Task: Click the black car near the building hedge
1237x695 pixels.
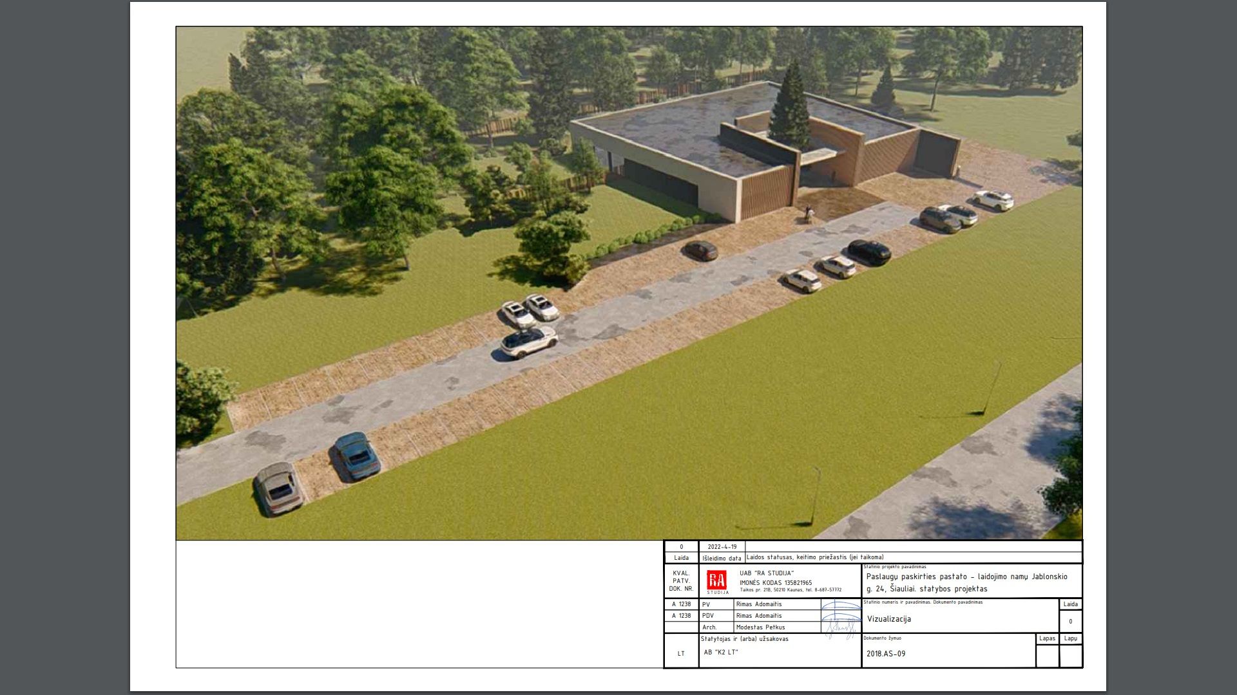Action: (701, 250)
